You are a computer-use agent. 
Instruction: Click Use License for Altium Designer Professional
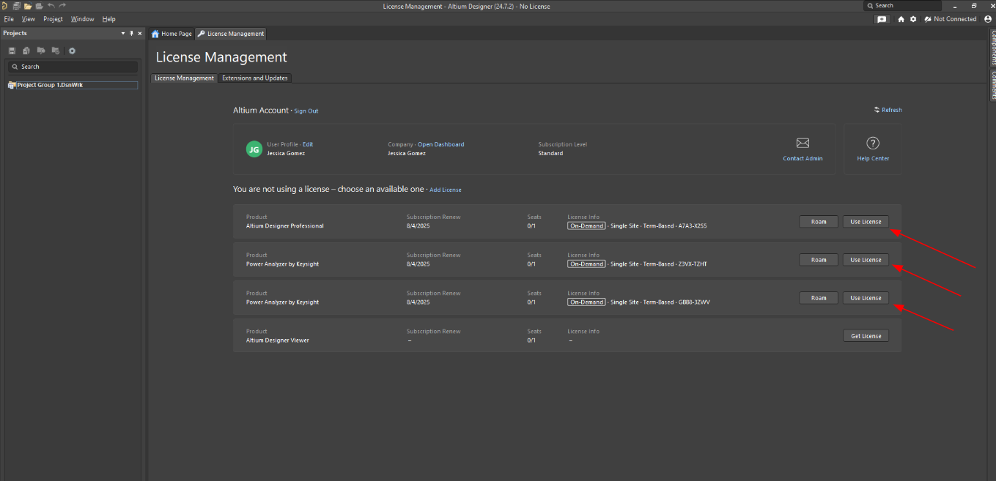click(x=866, y=222)
